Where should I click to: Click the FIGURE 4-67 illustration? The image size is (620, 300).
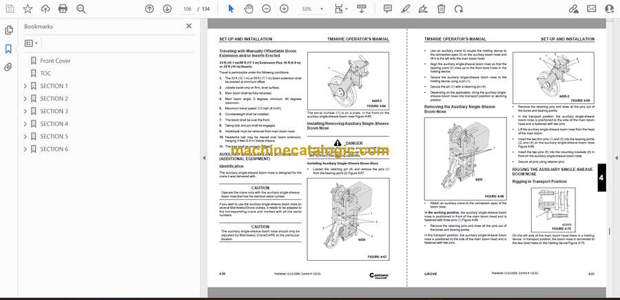[x=348, y=219]
